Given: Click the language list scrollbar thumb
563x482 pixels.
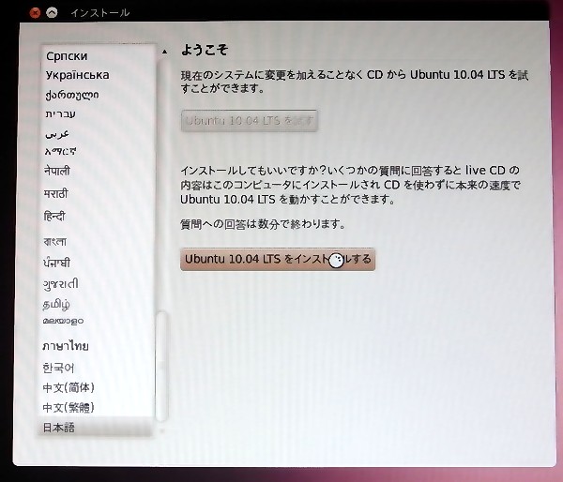Looking at the screenshot, I should click(162, 366).
